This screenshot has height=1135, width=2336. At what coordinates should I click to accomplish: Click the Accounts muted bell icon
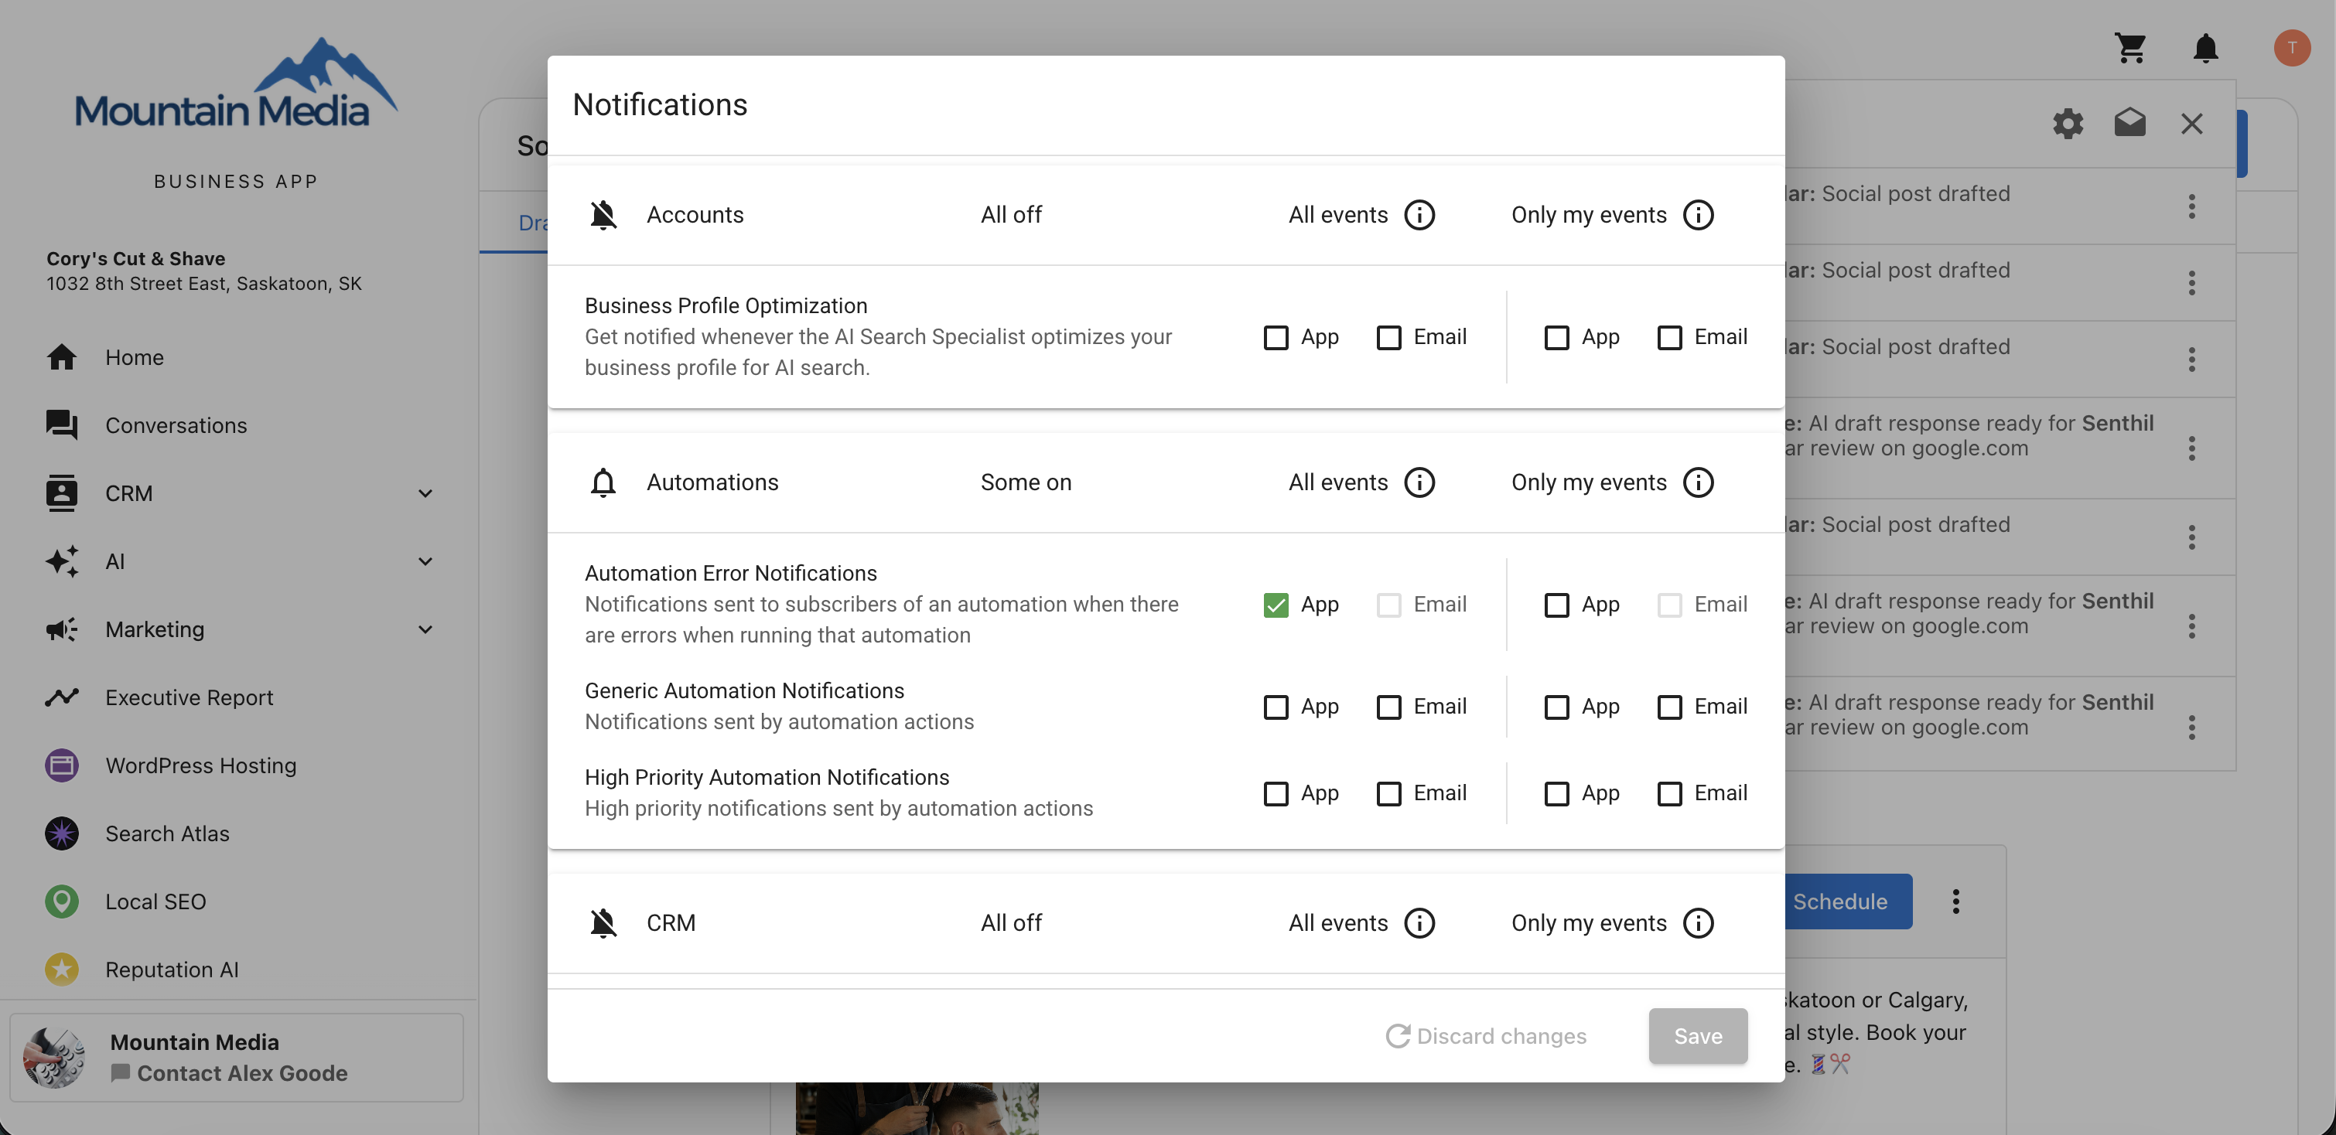click(603, 215)
